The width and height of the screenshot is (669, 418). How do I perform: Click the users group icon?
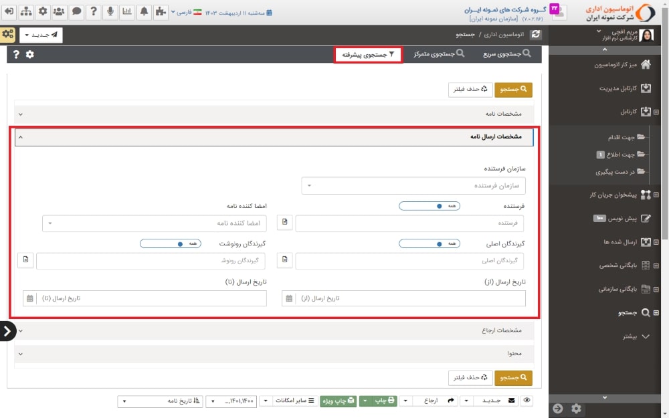click(60, 11)
